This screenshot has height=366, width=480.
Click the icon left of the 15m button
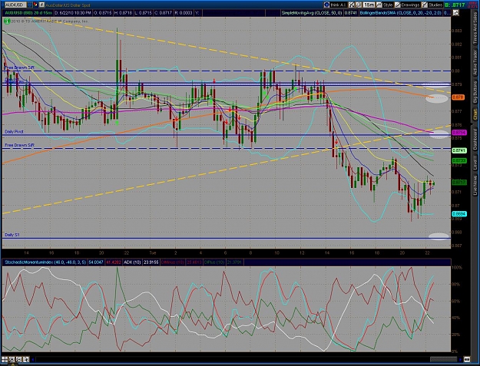point(359,5)
